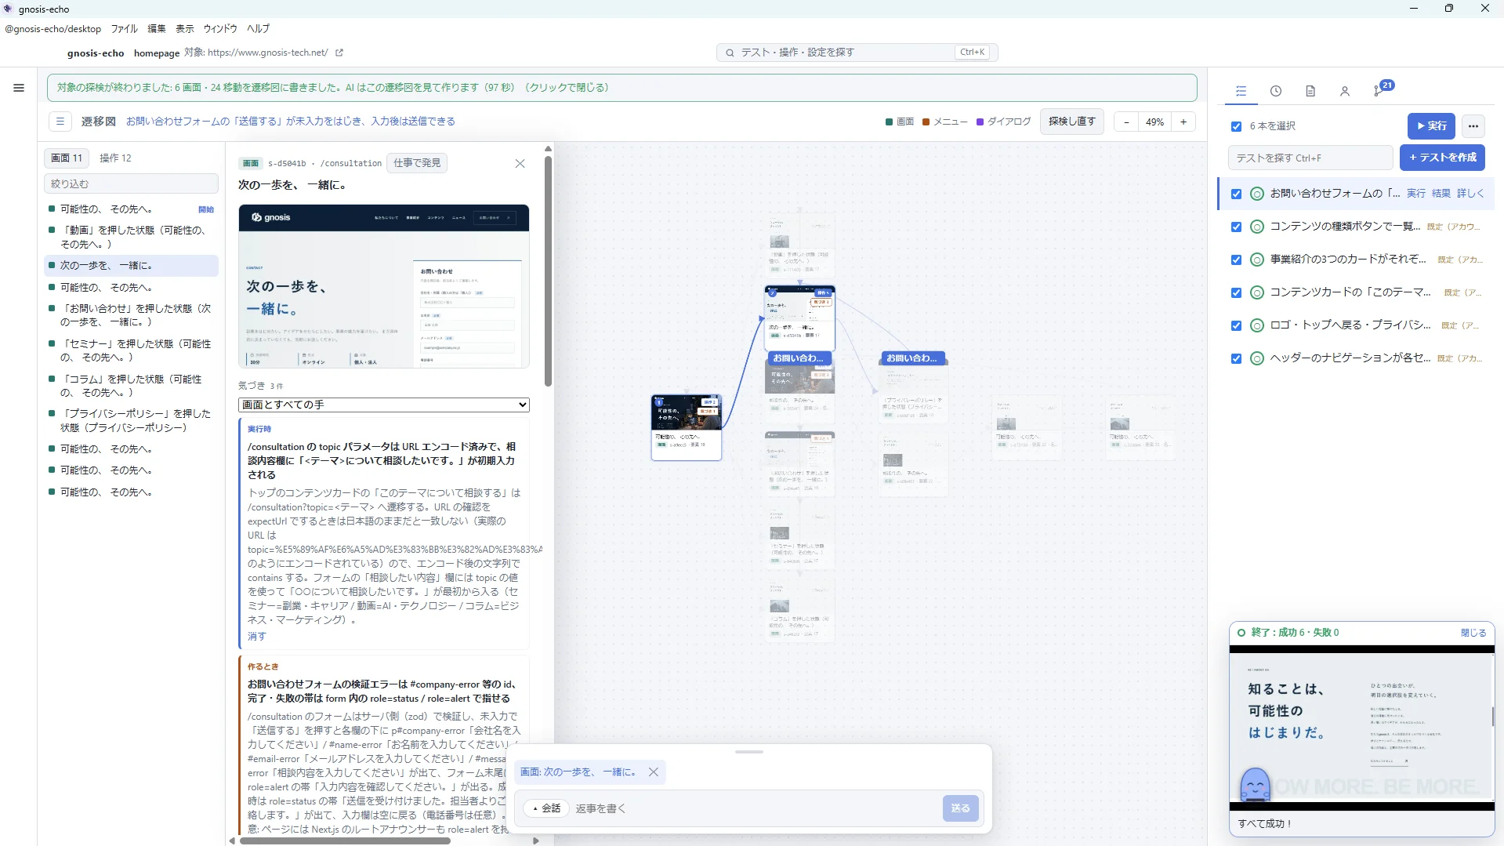Click the コンテンツカードの「このテーマ test row text
The image size is (1504, 846).
[x=1350, y=292]
